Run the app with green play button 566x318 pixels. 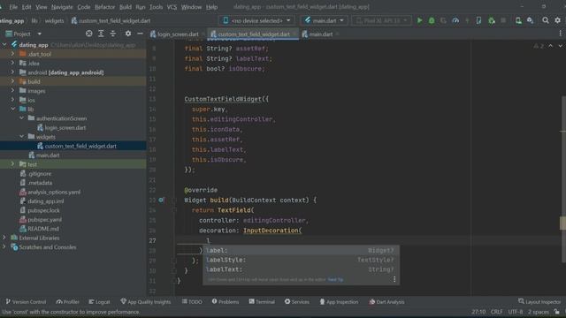pyautogui.click(x=419, y=20)
